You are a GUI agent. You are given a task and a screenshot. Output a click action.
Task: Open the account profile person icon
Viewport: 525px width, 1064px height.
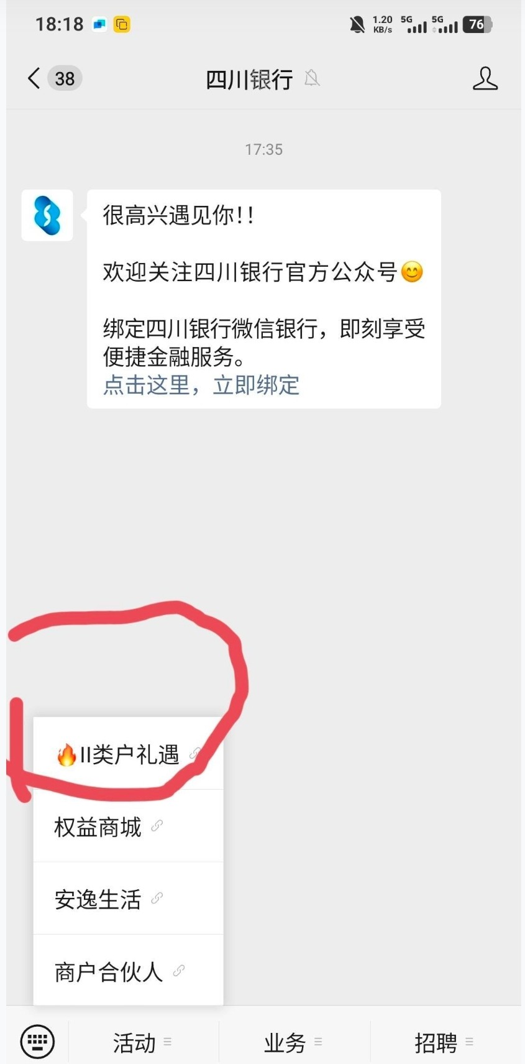[x=485, y=78]
